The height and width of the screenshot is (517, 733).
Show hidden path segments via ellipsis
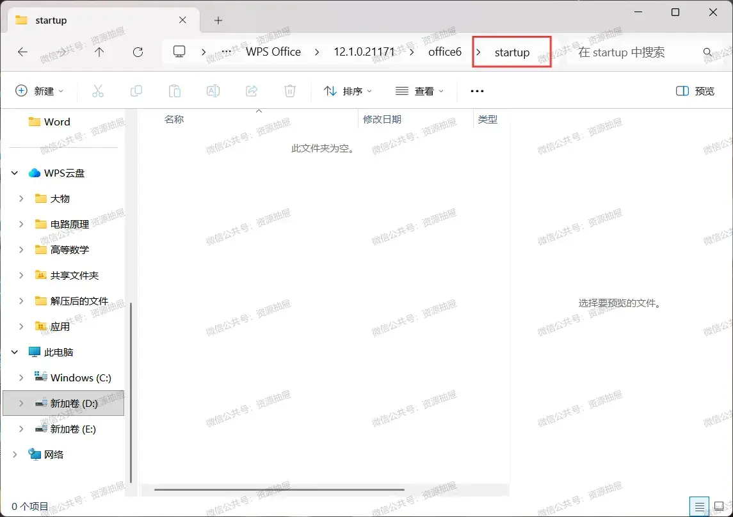[226, 52]
